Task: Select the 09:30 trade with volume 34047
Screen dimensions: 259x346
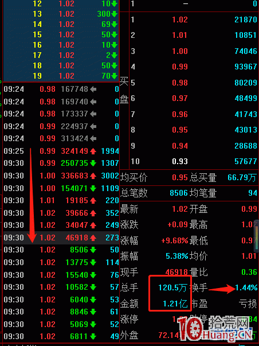Action: click(x=61, y=226)
